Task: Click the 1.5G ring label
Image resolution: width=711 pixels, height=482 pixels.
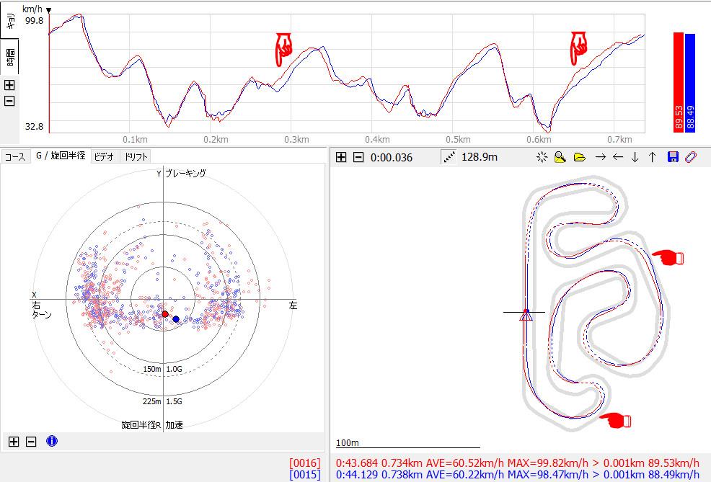Action: coord(174,401)
